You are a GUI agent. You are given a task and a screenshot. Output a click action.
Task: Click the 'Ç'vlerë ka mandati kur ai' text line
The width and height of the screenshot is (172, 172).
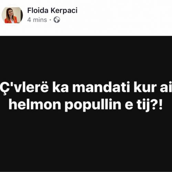coord(86,87)
